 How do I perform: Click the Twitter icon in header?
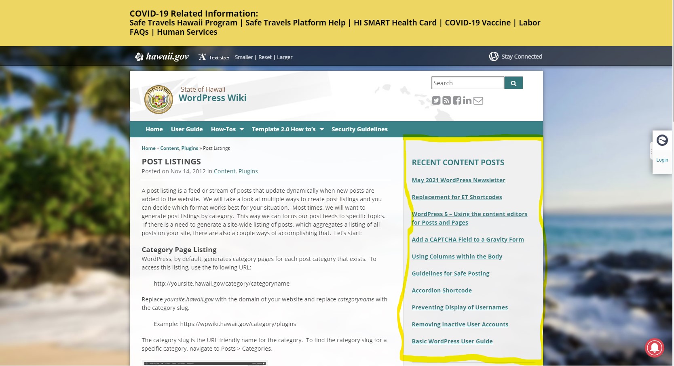436,101
